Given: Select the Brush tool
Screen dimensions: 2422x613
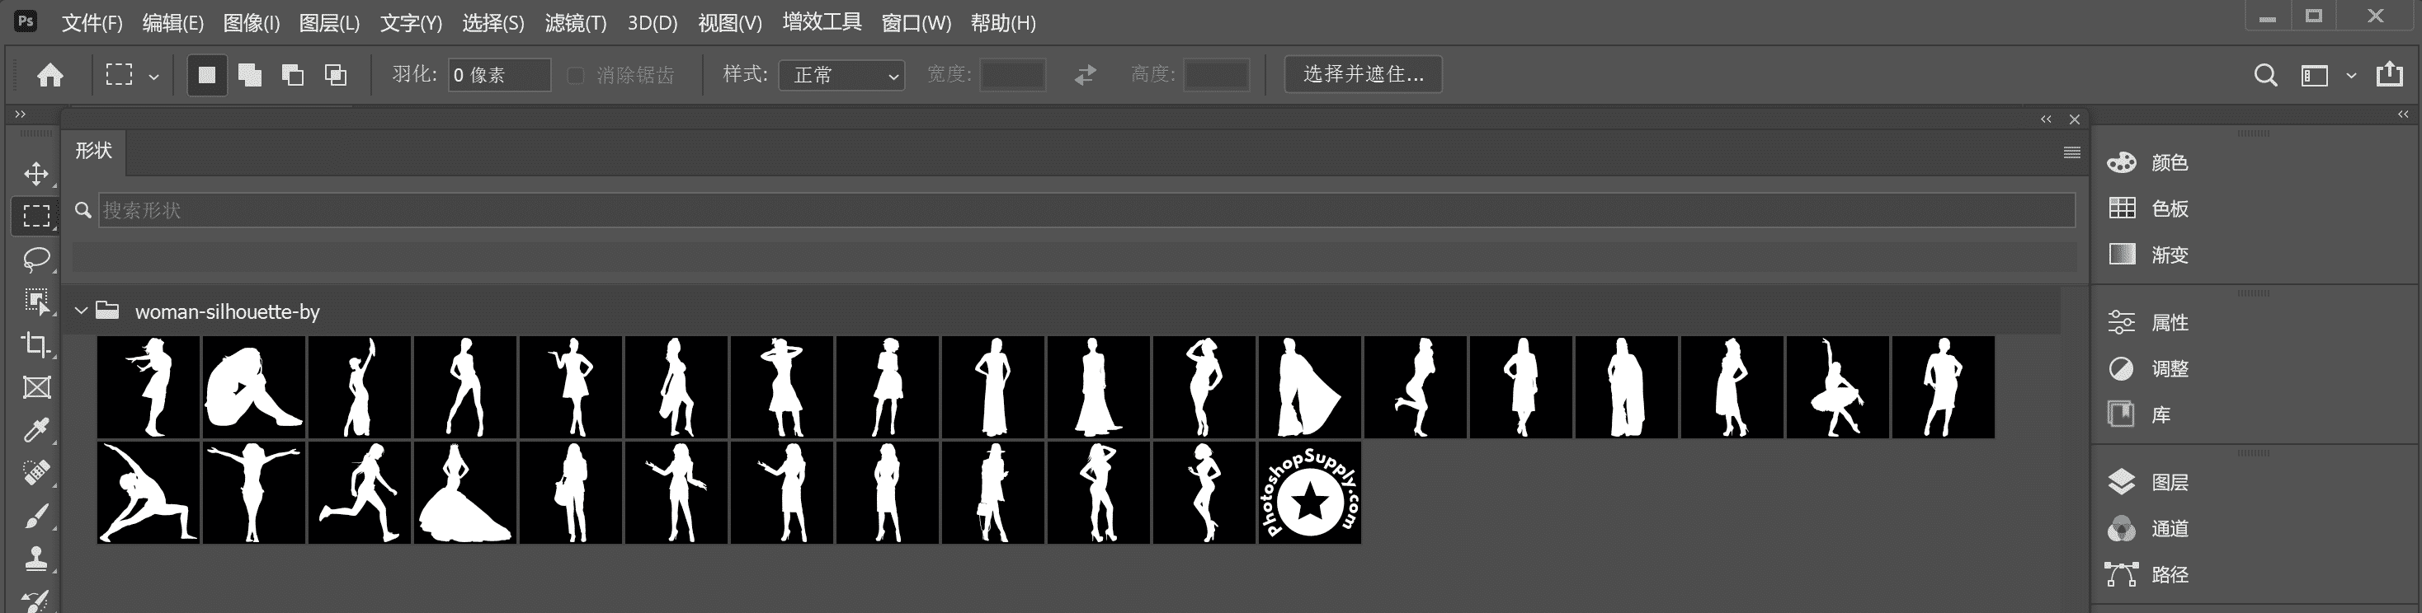Looking at the screenshot, I should pos(35,517).
